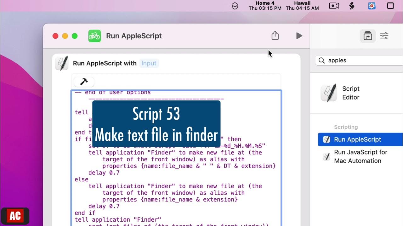Select the Input variable token

[149, 63]
